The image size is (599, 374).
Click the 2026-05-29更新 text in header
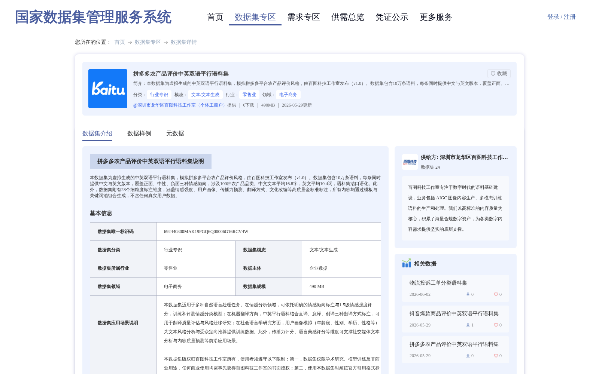pos(297,105)
